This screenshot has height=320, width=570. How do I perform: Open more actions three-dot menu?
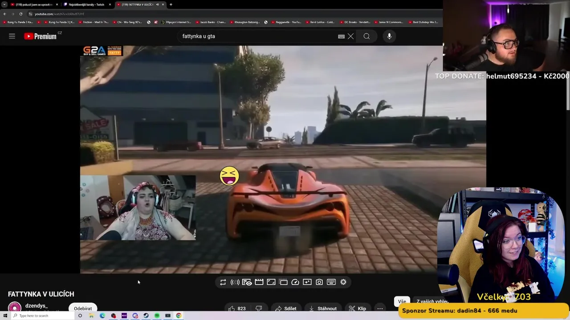click(x=380, y=308)
